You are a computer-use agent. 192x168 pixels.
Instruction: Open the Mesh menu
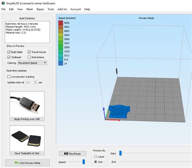pyautogui.click(x=30, y=9)
